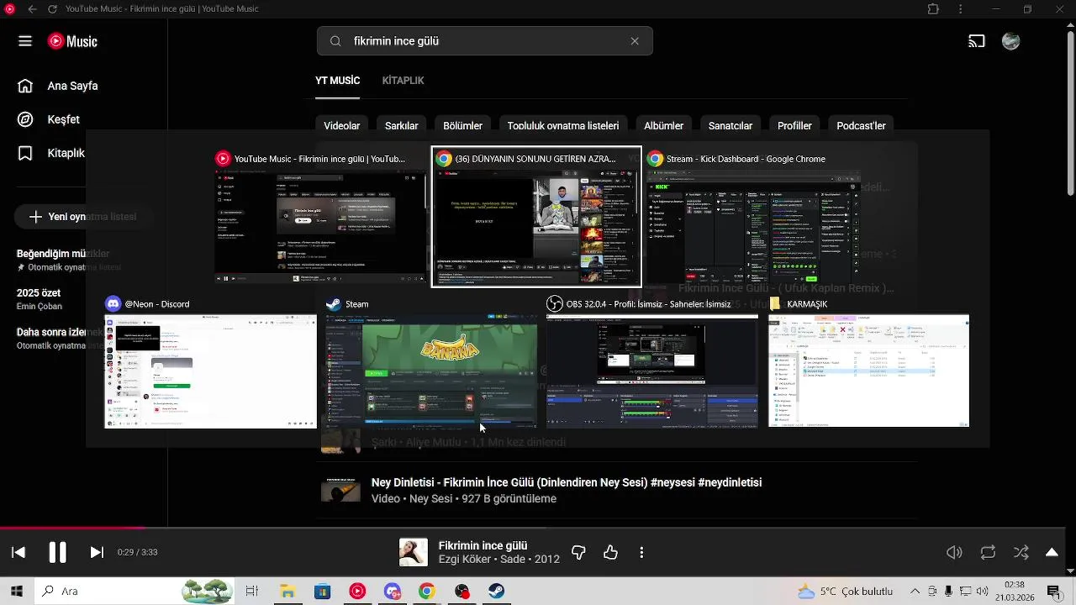The image size is (1076, 605).
Task: Switch to Stream - Kick Dashboard window
Action: click(x=753, y=227)
